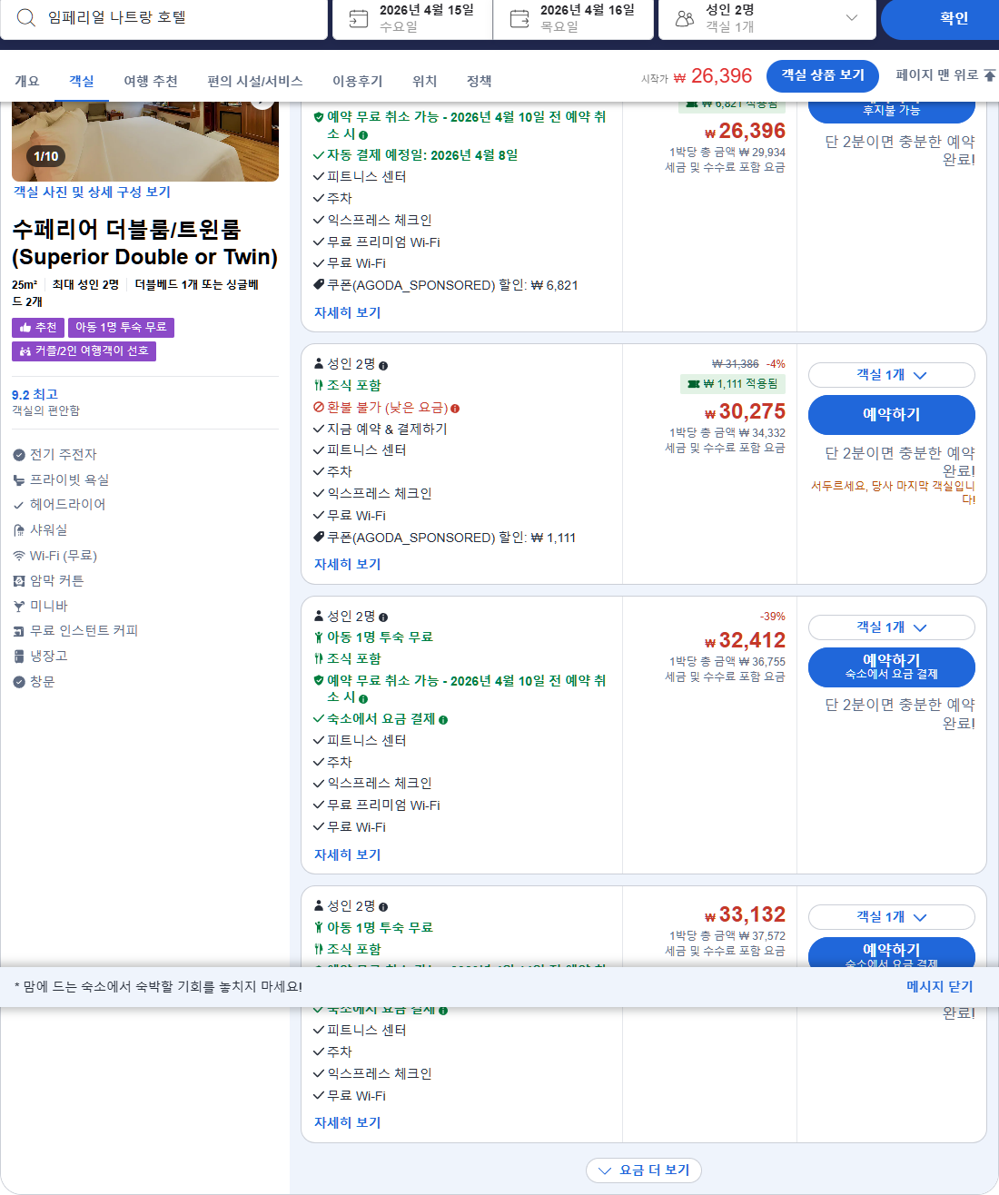Click the 창문 amenity icon

pos(19,682)
